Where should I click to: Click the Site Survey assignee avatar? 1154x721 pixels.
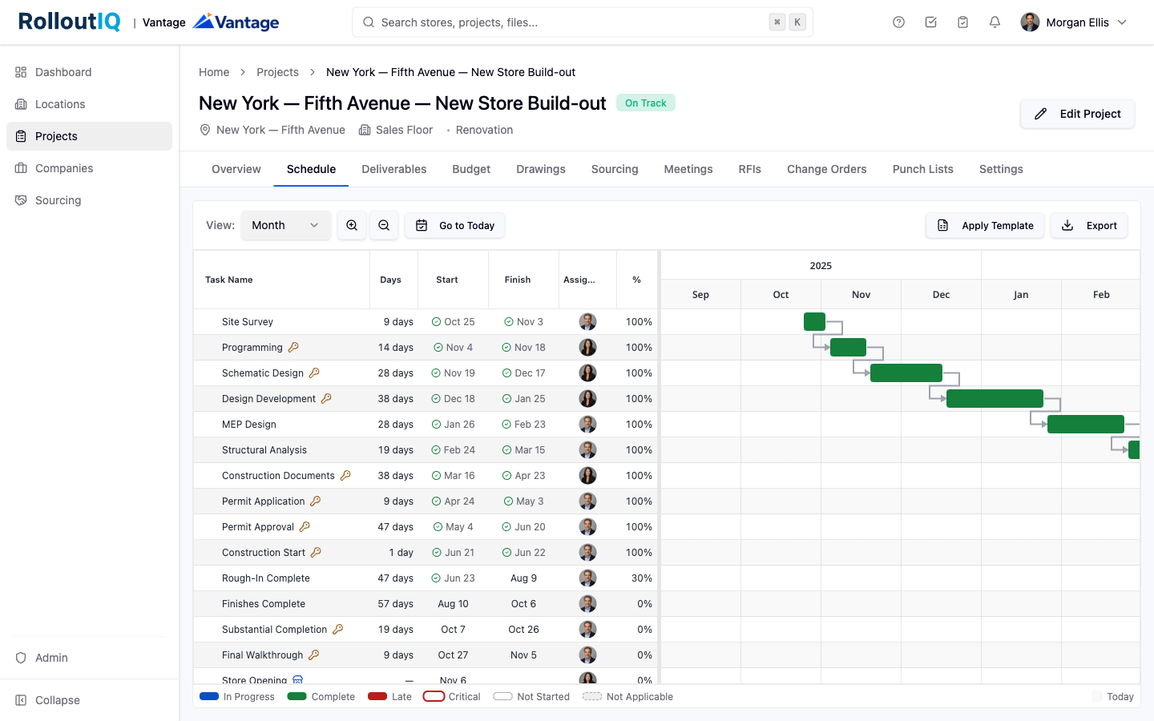point(587,322)
